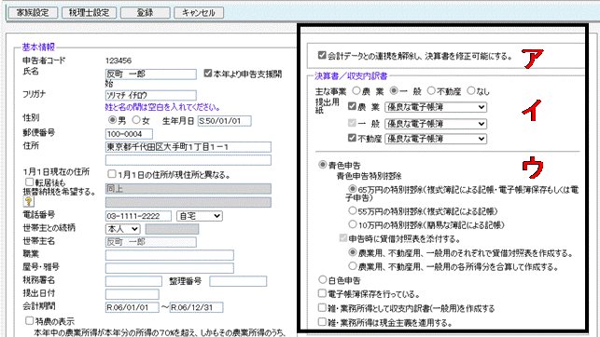Click the 生年月日 date field
The height and width of the screenshot is (337, 600).
(224, 121)
